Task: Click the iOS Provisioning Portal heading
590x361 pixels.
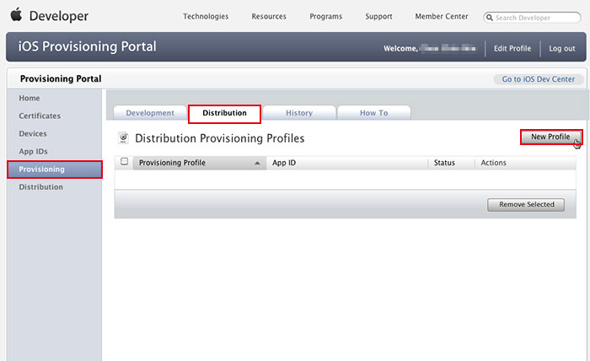Action: (88, 46)
